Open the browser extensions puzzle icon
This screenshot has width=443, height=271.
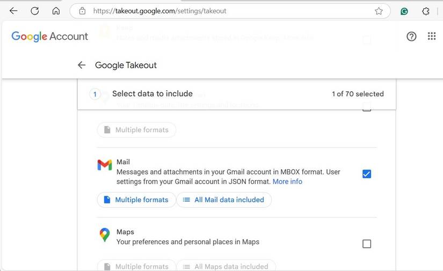426,11
